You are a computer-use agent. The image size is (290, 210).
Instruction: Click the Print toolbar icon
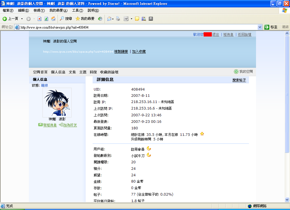pyautogui.click(x=118, y=19)
